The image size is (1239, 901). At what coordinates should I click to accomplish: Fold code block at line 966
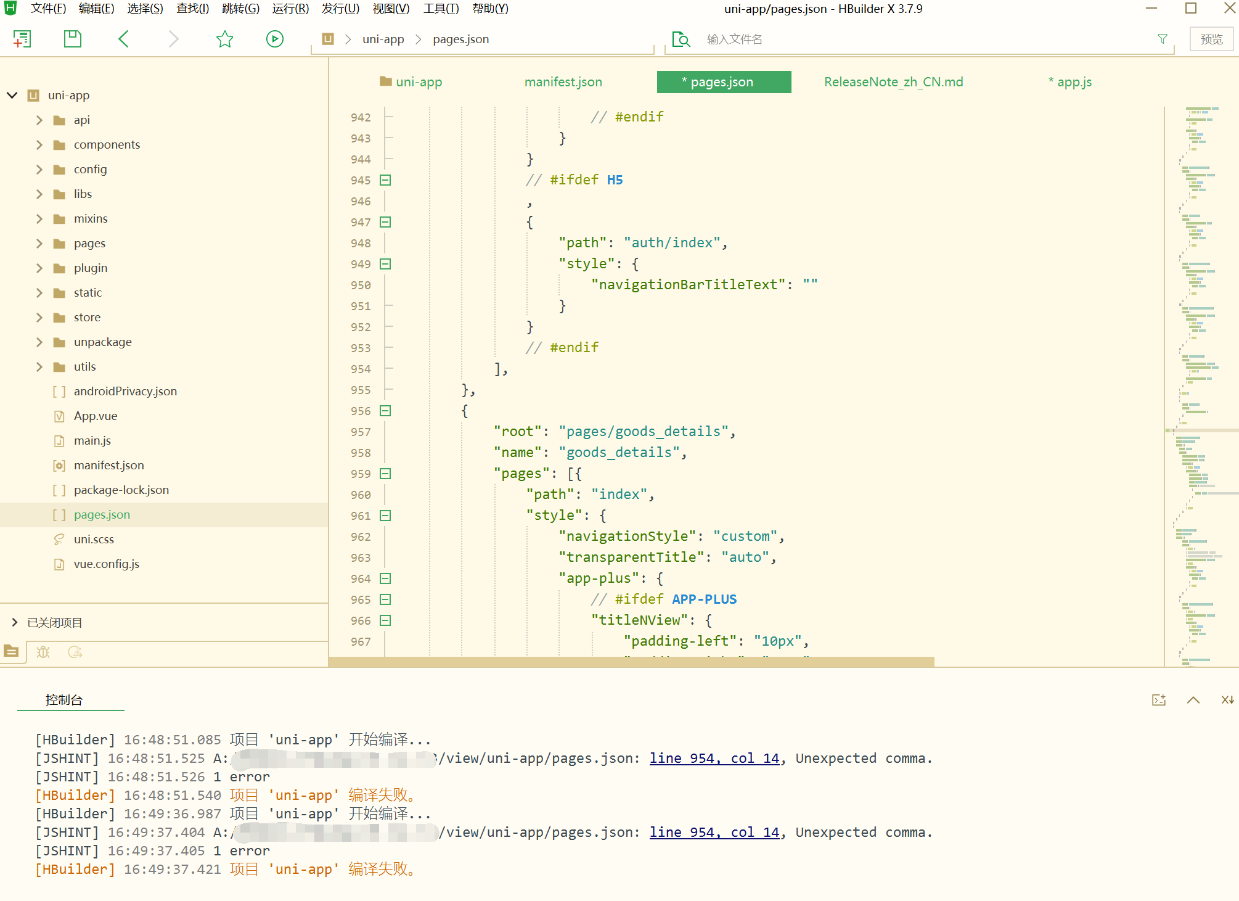[x=385, y=620]
